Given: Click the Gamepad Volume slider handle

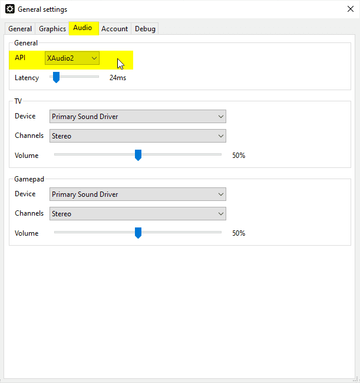Looking at the screenshot, I should (138, 233).
